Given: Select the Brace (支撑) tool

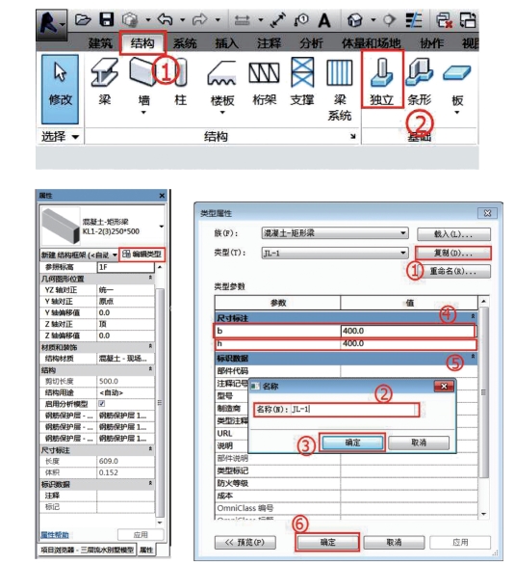Looking at the screenshot, I should tap(302, 82).
